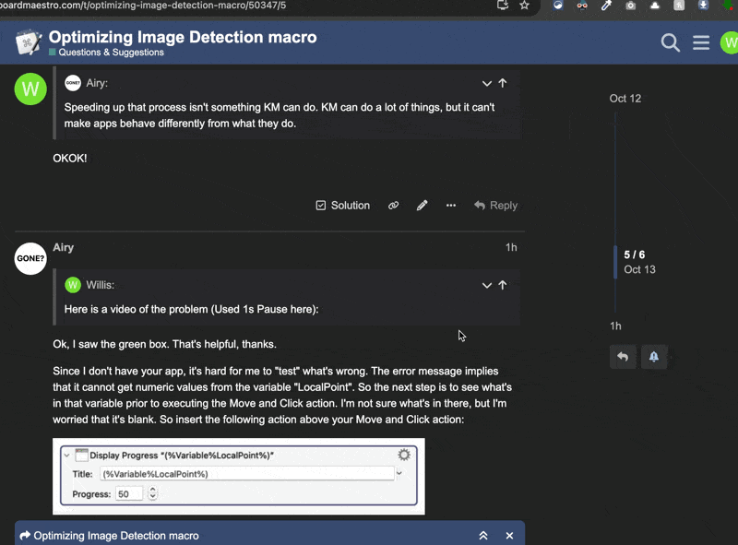
Task: Open the Questions & Suggestions category
Action: pyautogui.click(x=111, y=53)
